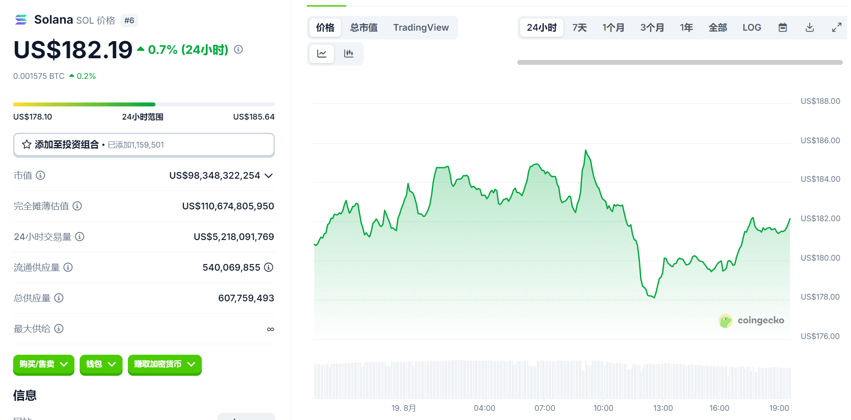Select the 价格 chart tab

[x=325, y=28]
